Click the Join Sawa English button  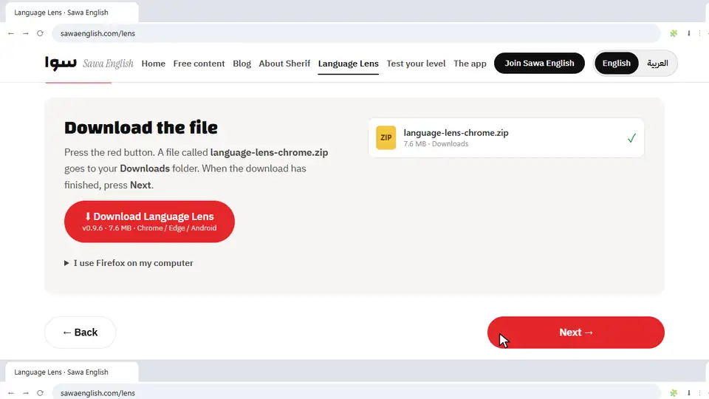coord(539,64)
